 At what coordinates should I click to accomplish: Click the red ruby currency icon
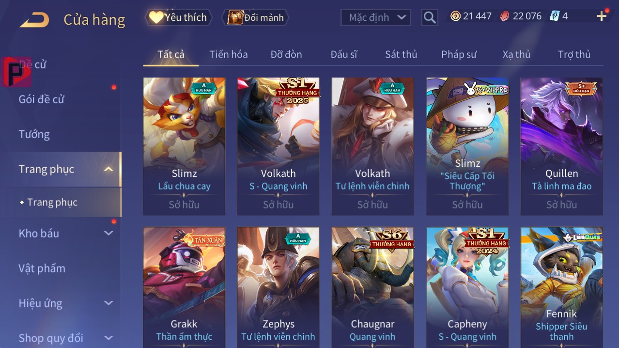[505, 16]
